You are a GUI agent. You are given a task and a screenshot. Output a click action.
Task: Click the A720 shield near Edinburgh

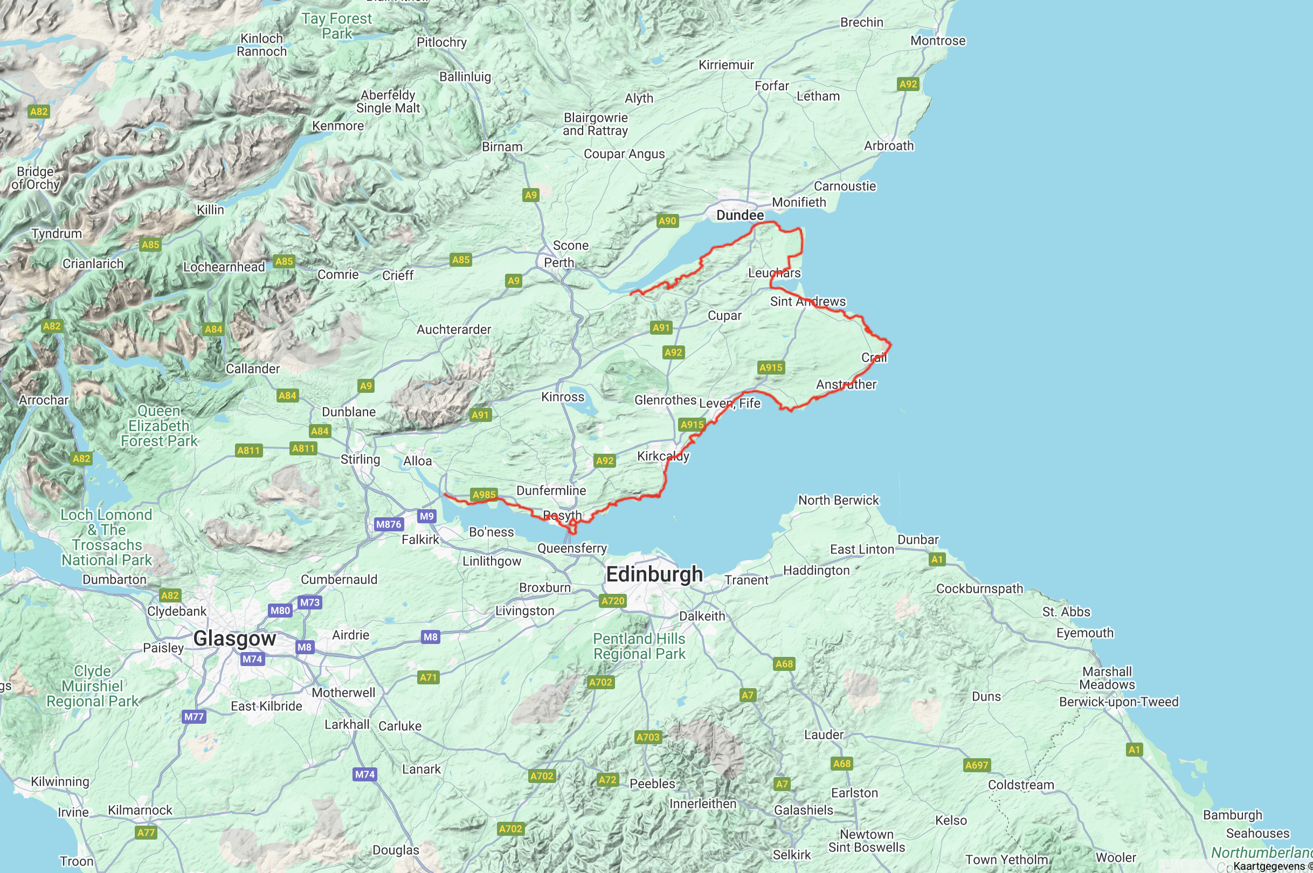point(613,601)
